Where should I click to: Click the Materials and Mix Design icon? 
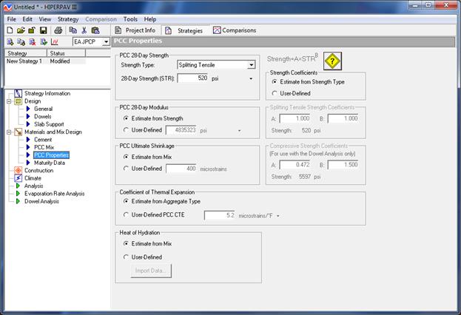coord(18,132)
